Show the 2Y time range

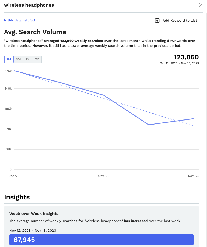[37, 59]
